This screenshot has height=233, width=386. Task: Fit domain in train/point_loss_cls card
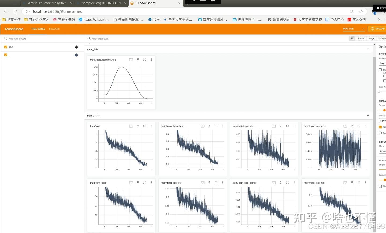(274, 126)
